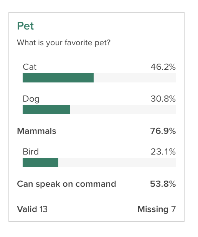The width and height of the screenshot is (198, 237).
Task: Click empty gray portion of Cat bar
Action: pos(135,78)
